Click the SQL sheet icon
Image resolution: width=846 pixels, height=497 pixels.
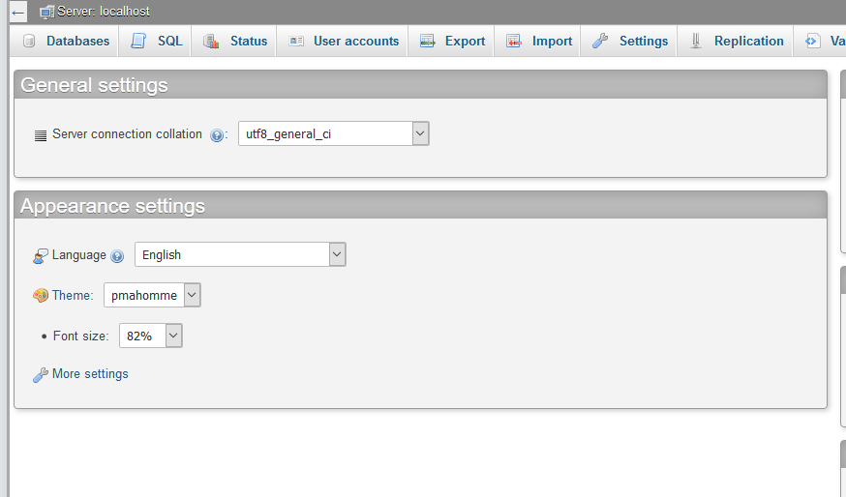pyautogui.click(x=138, y=41)
